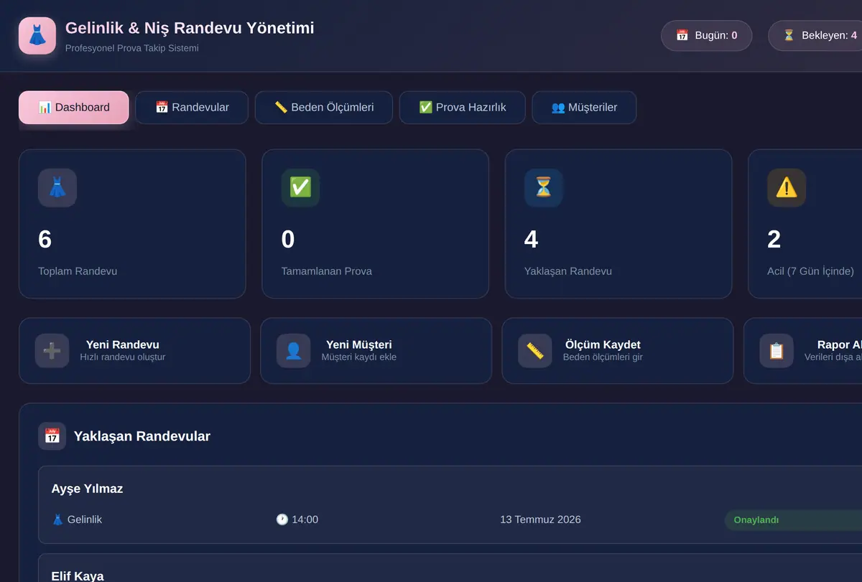This screenshot has height=582, width=862.
Task: Open the Acil (7 Gün İçinde) card
Action: pos(805,224)
